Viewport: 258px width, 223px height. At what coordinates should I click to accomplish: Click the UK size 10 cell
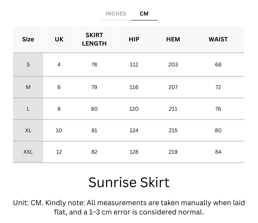pyautogui.click(x=59, y=130)
